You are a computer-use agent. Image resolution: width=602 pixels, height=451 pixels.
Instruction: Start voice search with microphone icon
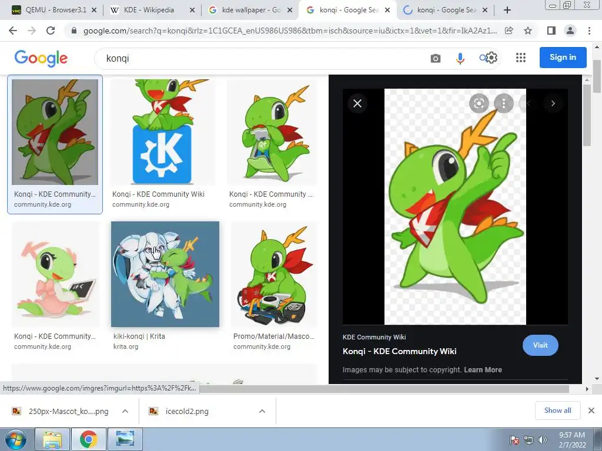click(460, 58)
